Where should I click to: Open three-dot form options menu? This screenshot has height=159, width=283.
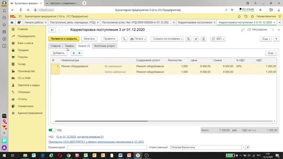coord(273,30)
